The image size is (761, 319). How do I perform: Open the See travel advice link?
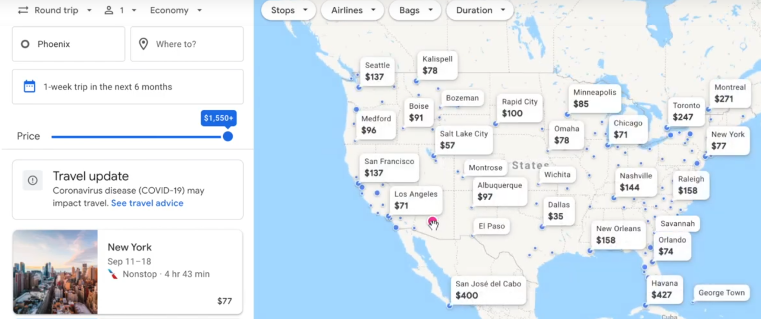point(147,203)
